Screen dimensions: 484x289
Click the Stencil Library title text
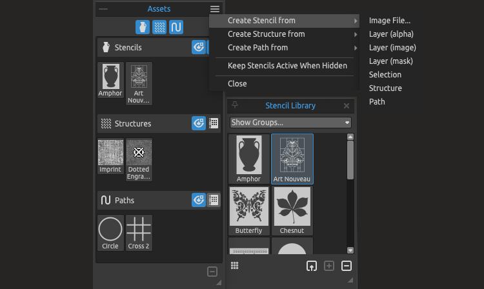[x=290, y=106]
